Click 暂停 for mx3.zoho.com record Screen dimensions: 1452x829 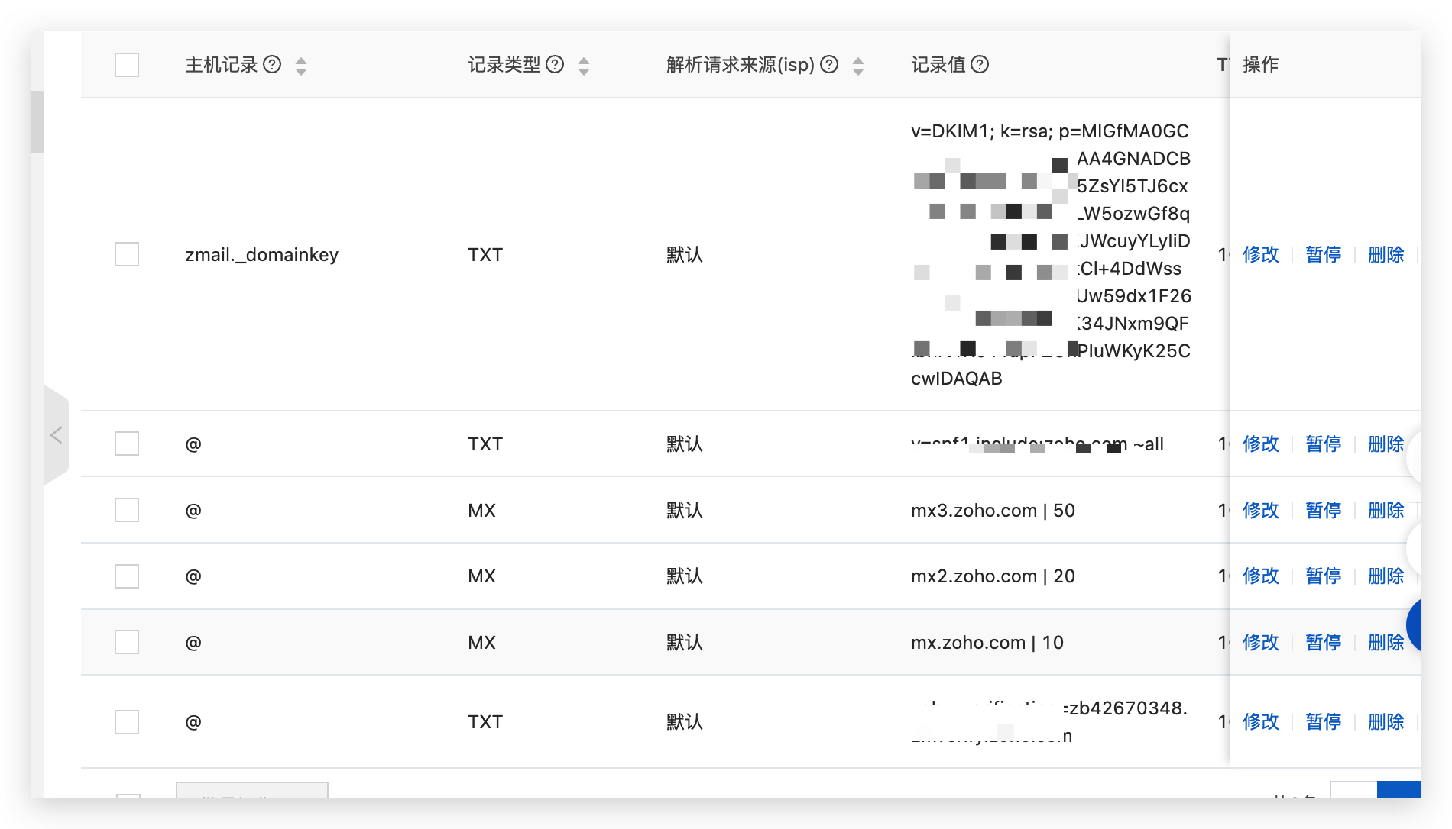click(1324, 510)
